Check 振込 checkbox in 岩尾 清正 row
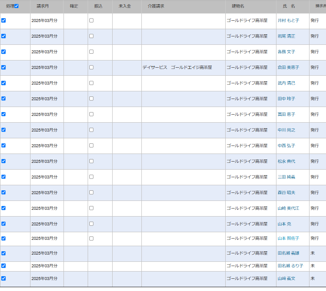Viewport: 326px width, 291px height. [x=91, y=36]
